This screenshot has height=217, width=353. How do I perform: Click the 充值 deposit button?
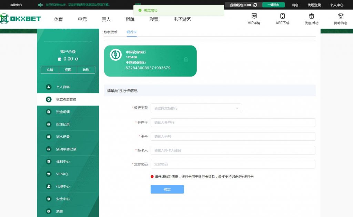50,70
